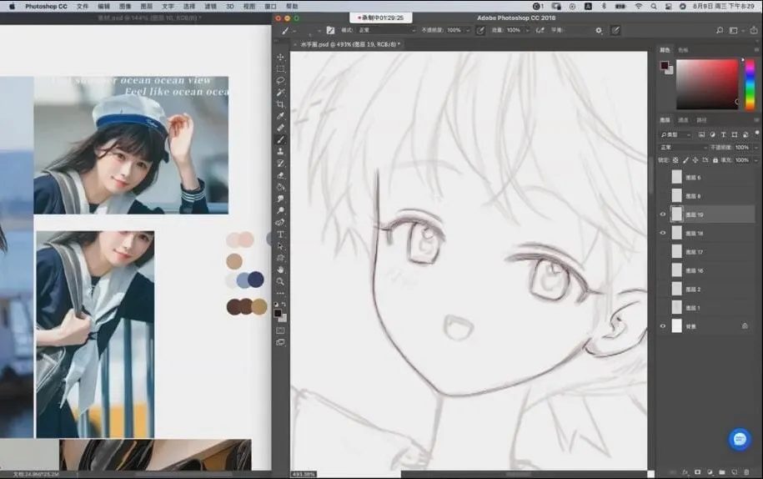This screenshot has width=763, height=479.
Task: Select layer 图层 16 in layers panel
Action: coord(694,270)
